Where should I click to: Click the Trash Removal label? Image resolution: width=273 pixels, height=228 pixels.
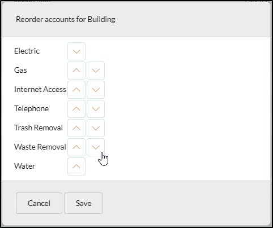pyautogui.click(x=39, y=128)
